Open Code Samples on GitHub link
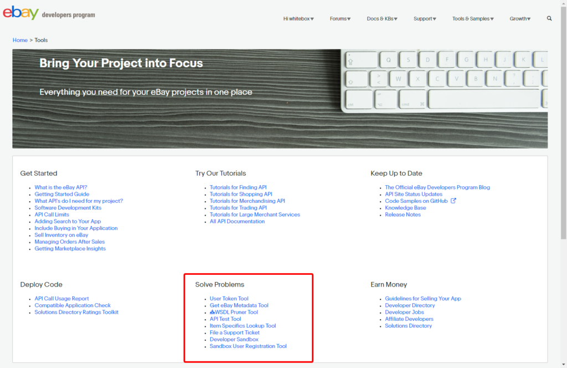 pyautogui.click(x=416, y=201)
